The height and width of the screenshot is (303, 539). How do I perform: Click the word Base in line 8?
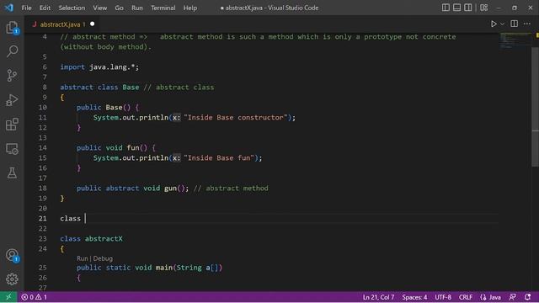click(131, 88)
